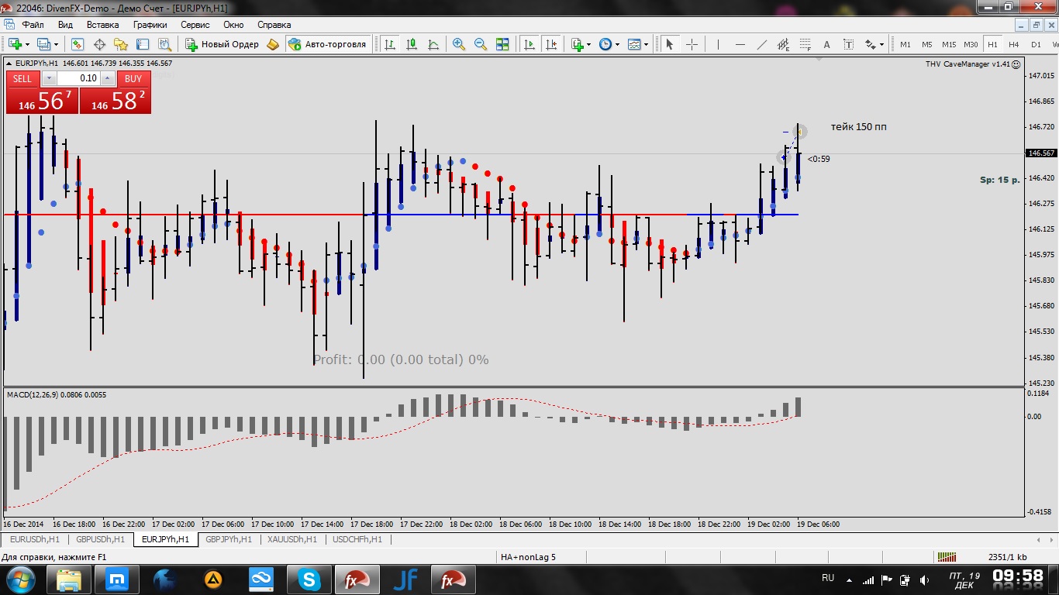Open the Market Watch panel icon
This screenshot has height=595, width=1059.
point(77,44)
